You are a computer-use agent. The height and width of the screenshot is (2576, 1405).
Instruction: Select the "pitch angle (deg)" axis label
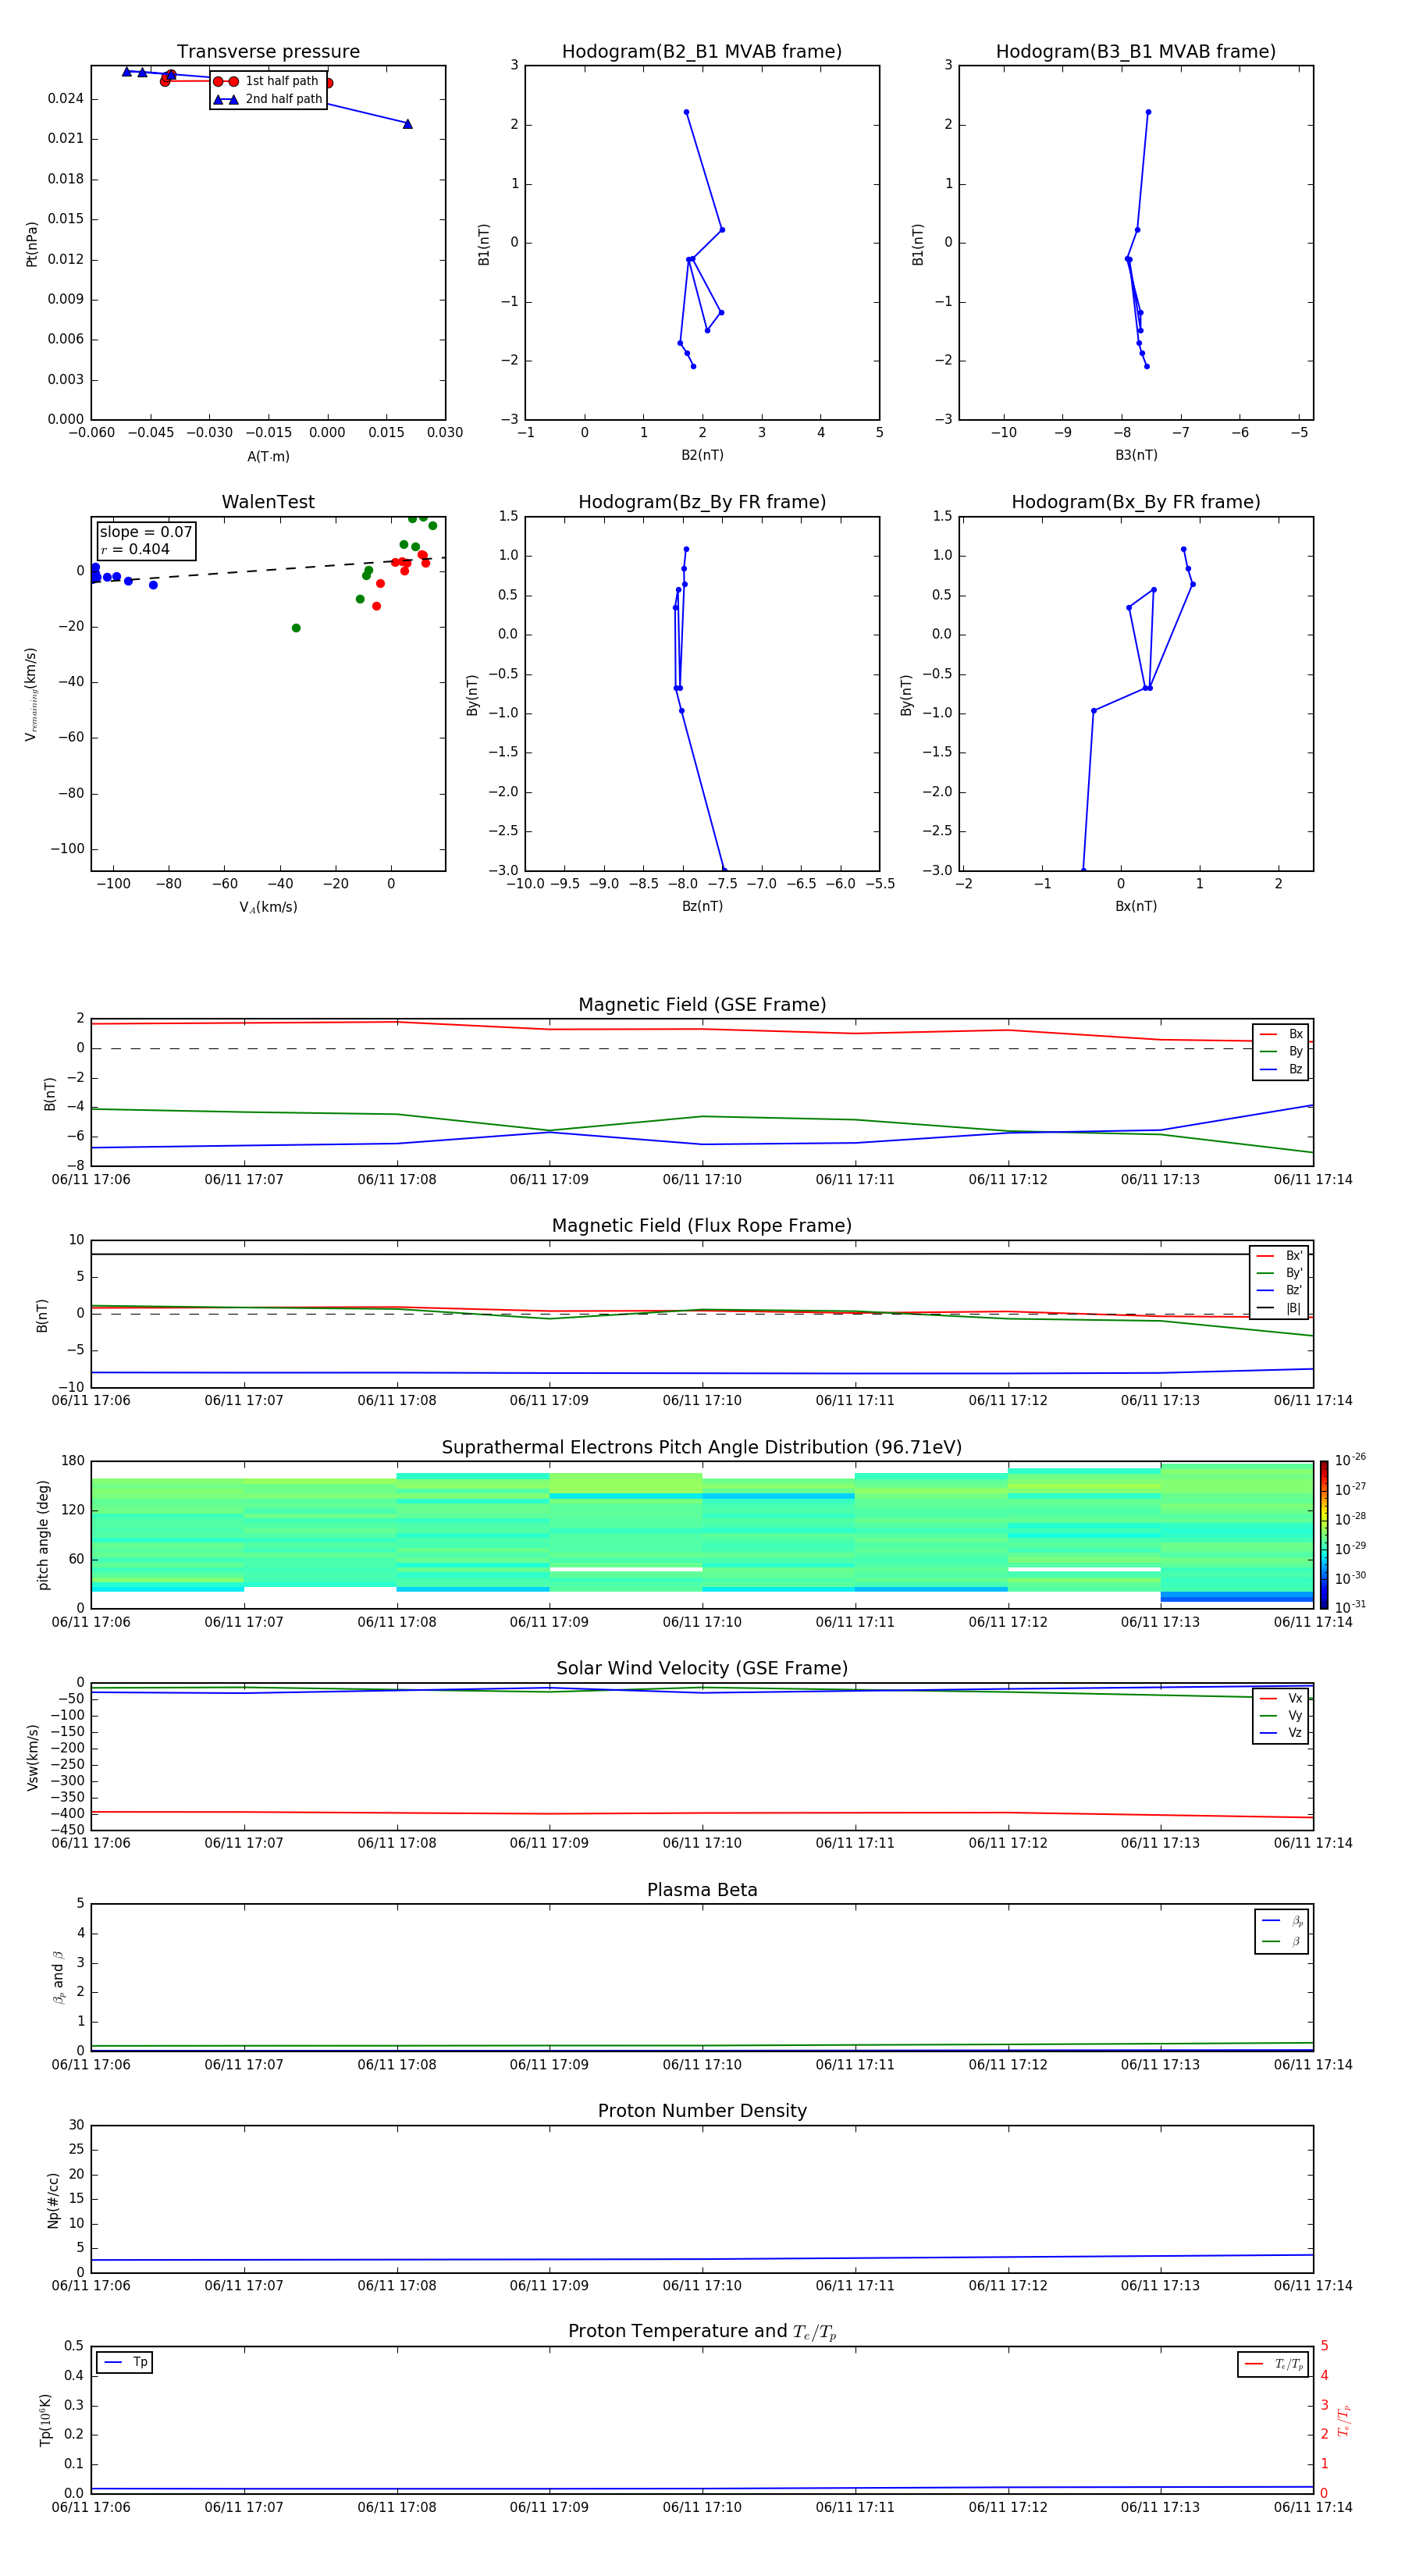[x=43, y=1535]
